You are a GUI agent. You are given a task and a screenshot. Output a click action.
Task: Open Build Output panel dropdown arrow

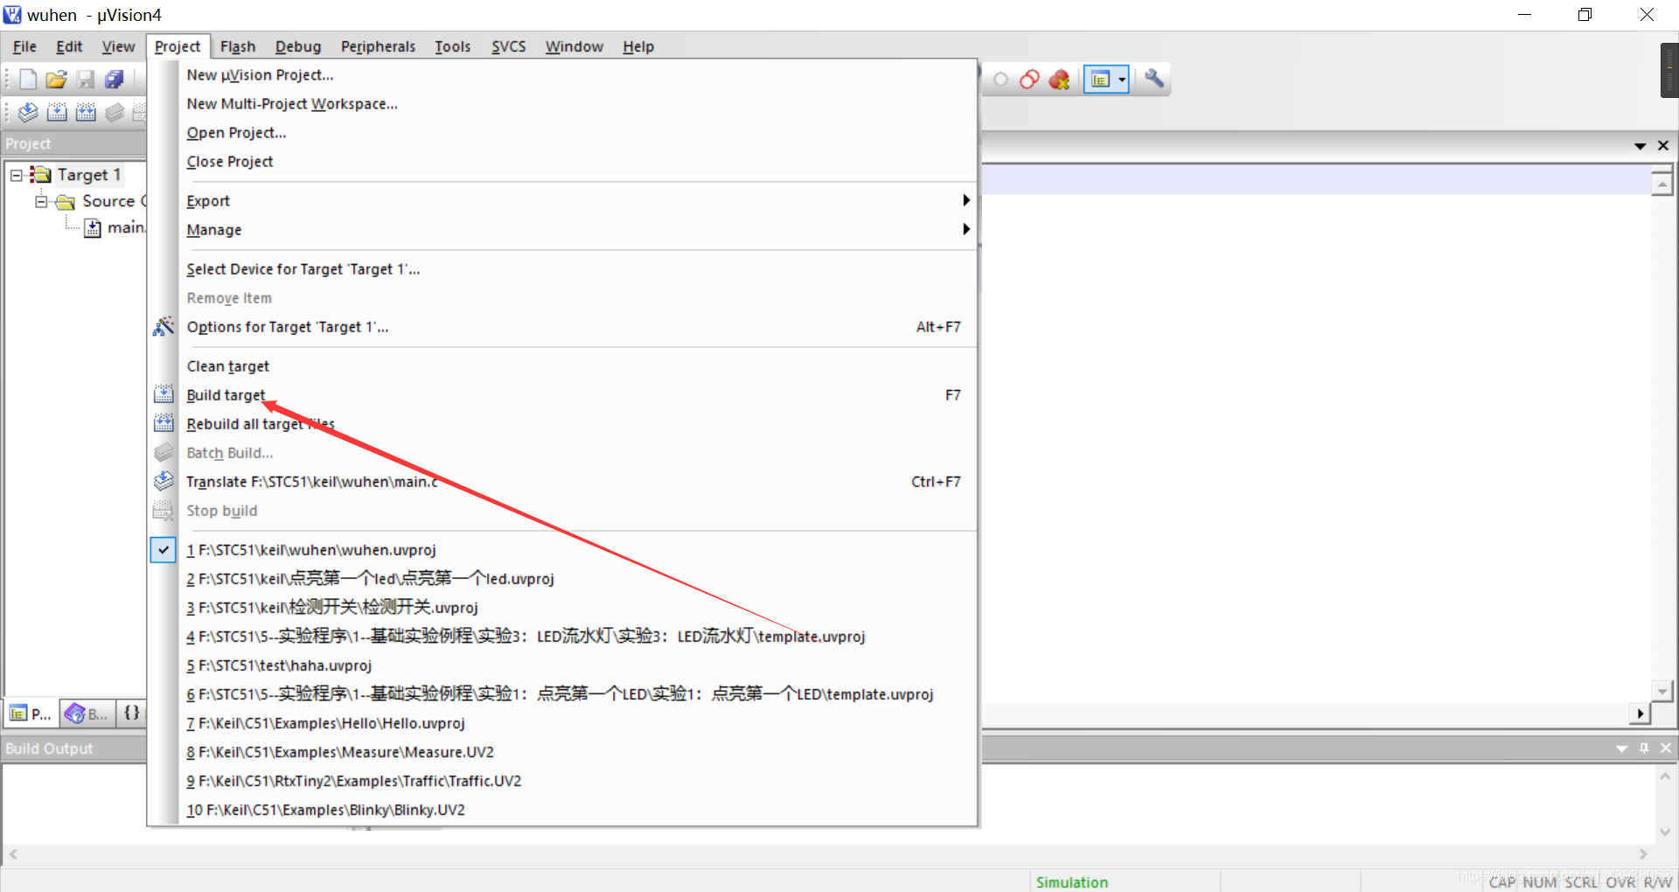click(1621, 749)
